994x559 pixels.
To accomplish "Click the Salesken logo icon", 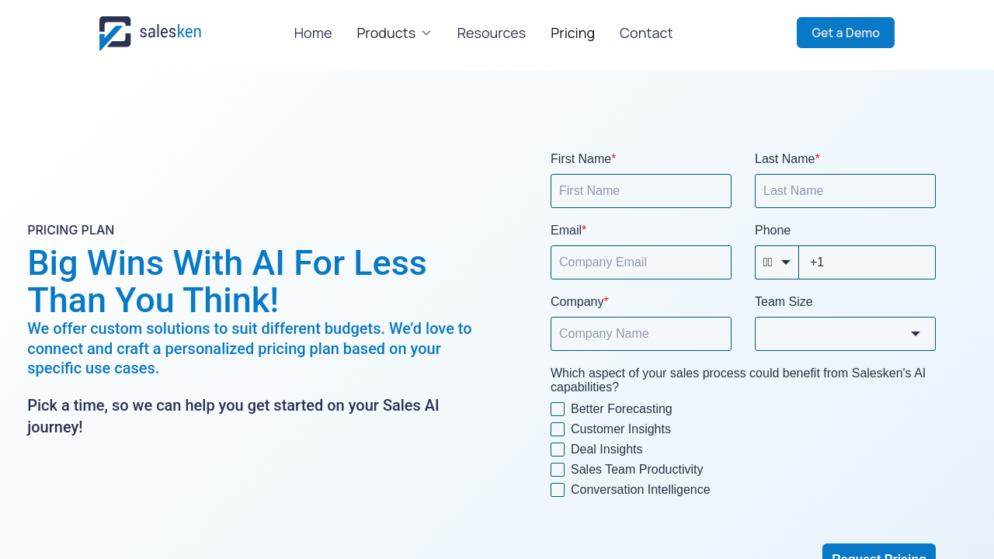I will tap(115, 33).
